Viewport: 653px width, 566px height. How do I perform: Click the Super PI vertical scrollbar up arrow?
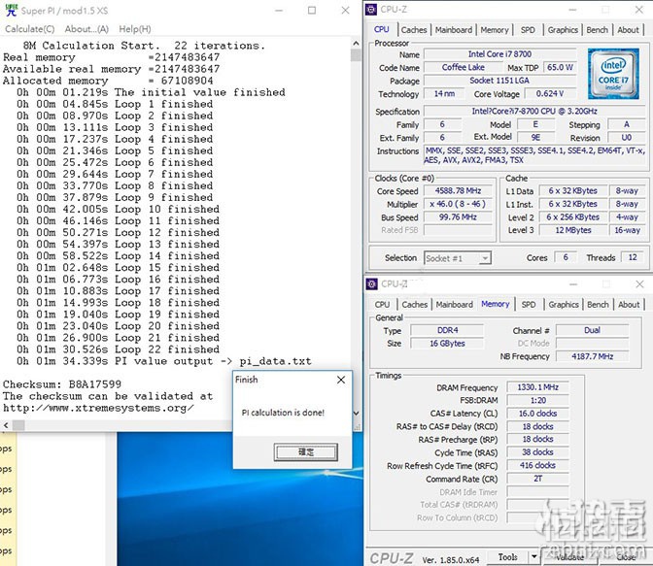click(356, 43)
